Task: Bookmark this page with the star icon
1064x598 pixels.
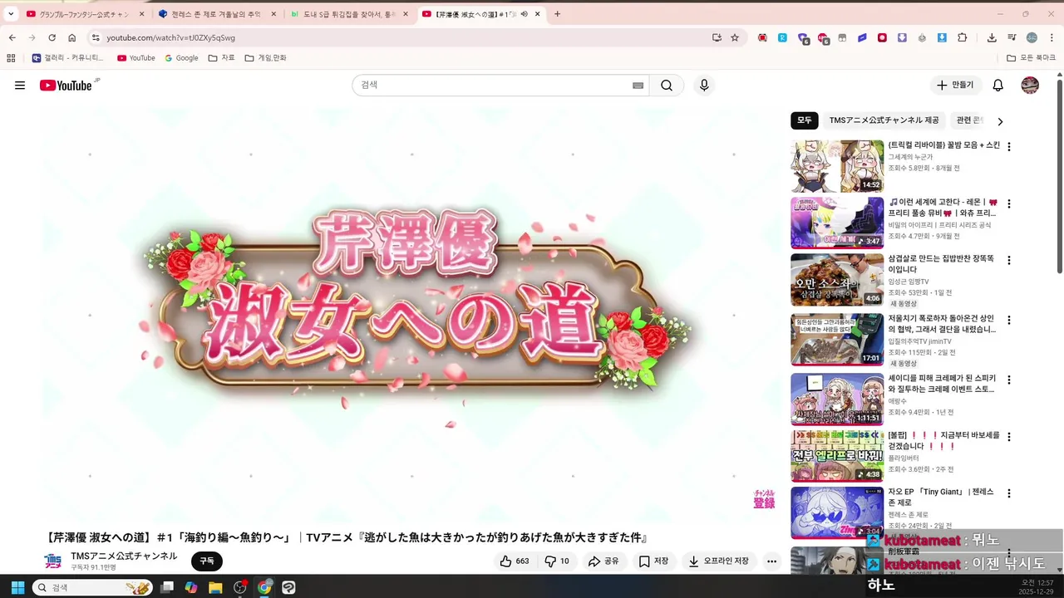Action: (735, 37)
